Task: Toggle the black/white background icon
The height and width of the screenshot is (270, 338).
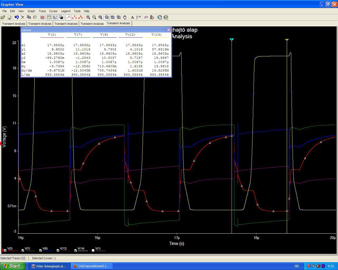Action: click(x=61, y=17)
